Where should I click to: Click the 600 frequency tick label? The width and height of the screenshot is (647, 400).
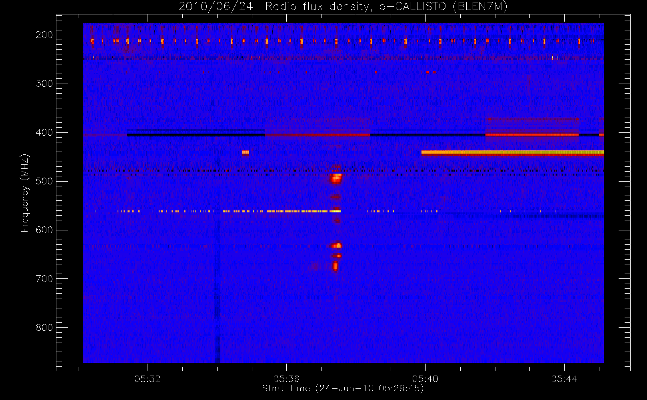click(44, 230)
